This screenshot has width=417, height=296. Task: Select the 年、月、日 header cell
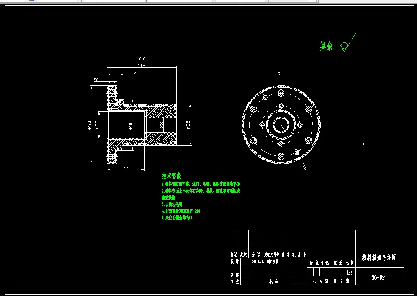coord(299,255)
